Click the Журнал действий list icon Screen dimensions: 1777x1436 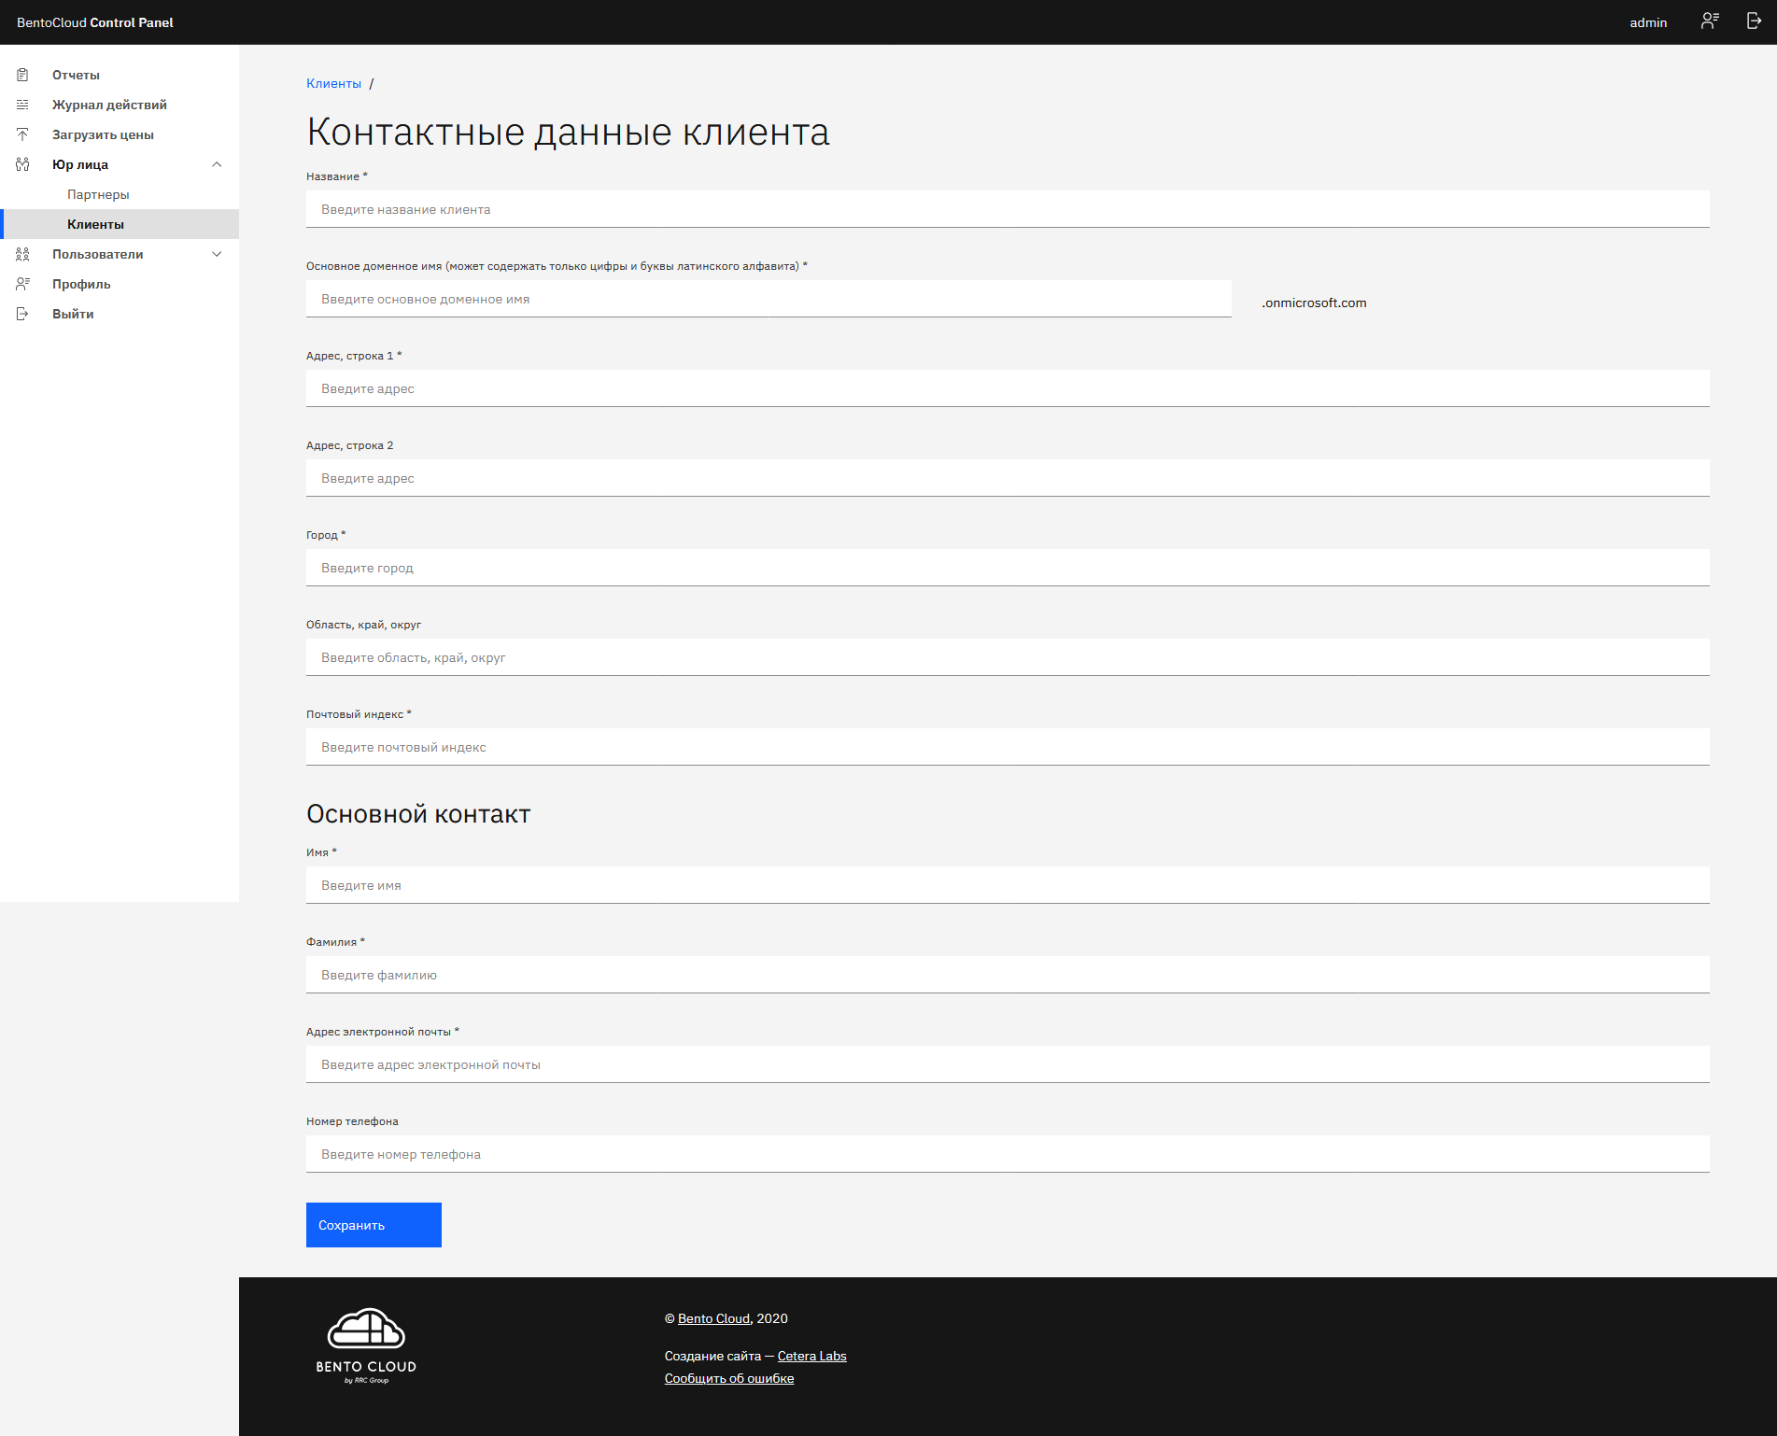click(23, 105)
